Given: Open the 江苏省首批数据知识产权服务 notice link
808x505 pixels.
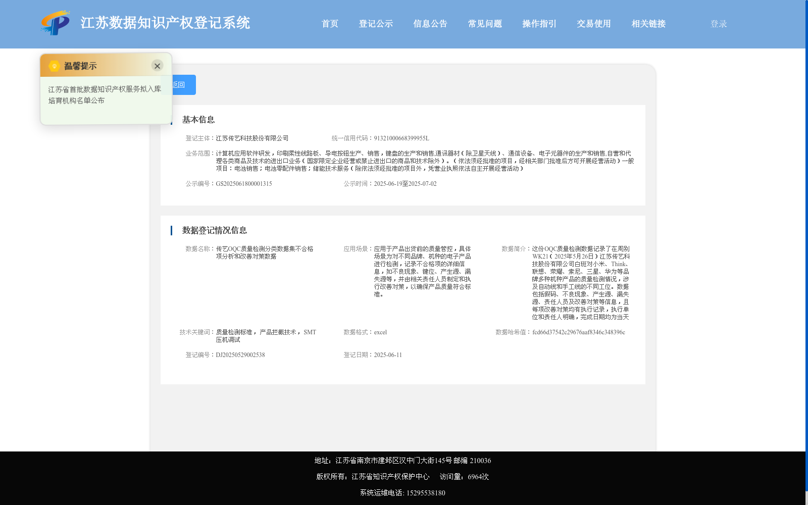Looking at the screenshot, I should (105, 94).
